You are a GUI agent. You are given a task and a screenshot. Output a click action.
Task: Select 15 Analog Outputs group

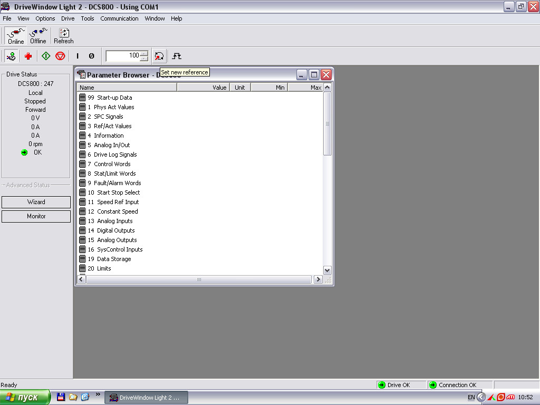[108, 240]
